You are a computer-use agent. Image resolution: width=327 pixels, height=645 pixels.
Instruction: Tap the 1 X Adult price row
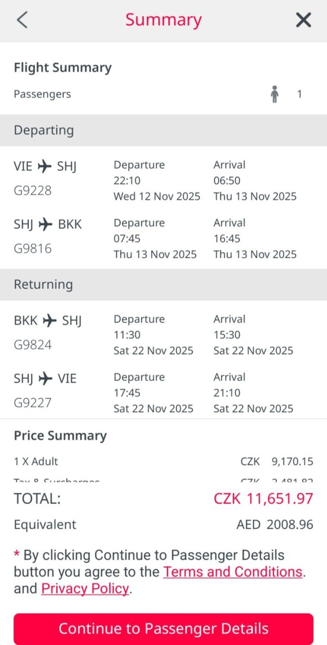click(x=163, y=462)
